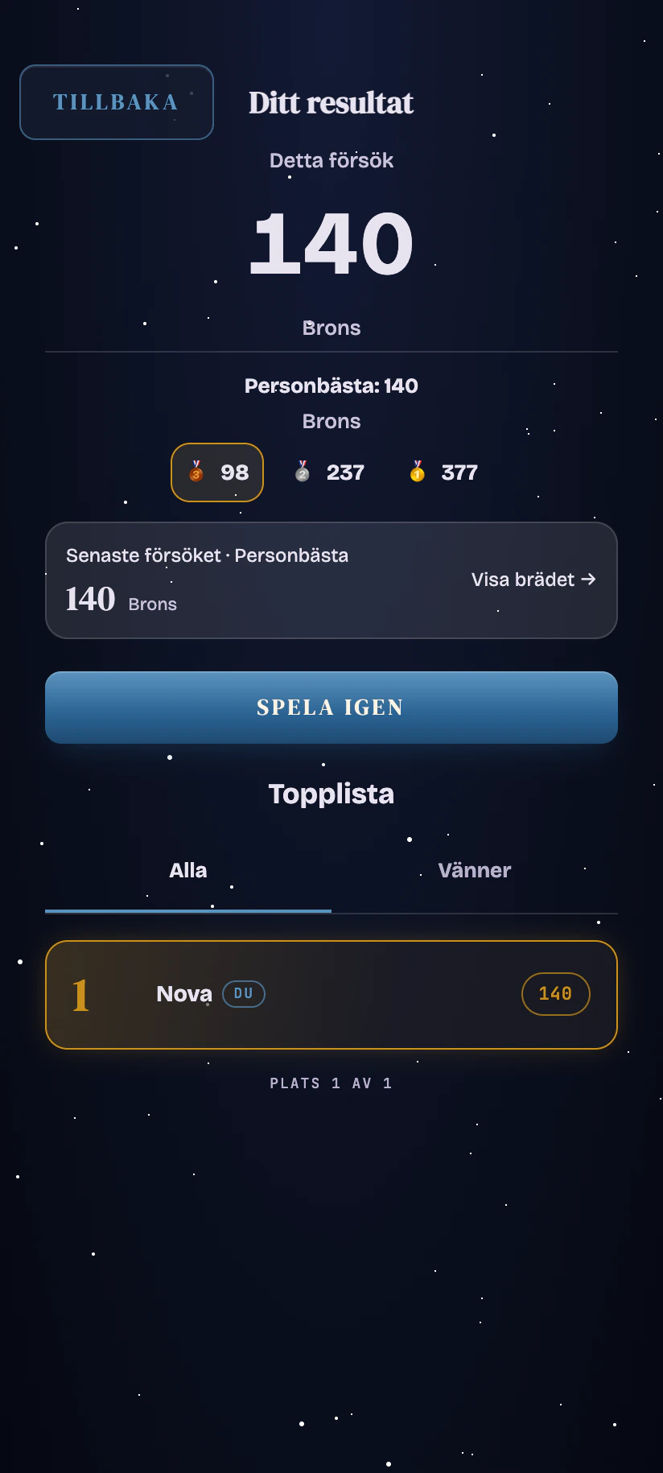This screenshot has width=663, height=1473.
Task: Switch to the Vänner leaderboard tab
Action: [x=475, y=870]
